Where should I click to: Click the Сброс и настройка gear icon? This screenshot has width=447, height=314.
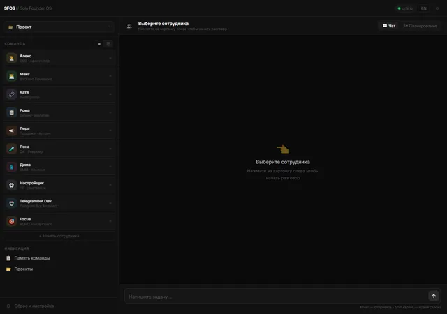tap(8, 306)
